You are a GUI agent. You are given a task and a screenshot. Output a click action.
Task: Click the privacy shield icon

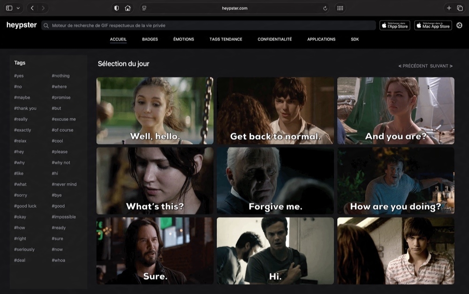tap(117, 8)
